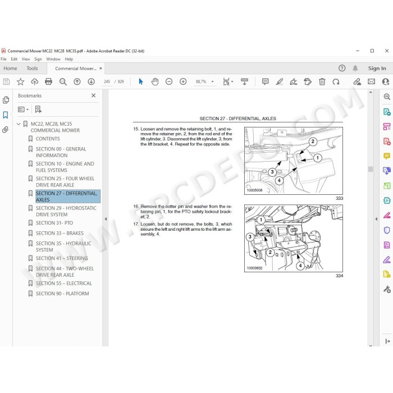This screenshot has width=393, height=393.
Task: Click the page number field
Action: click(x=107, y=81)
